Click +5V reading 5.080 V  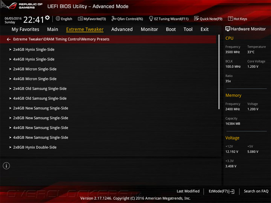coord(253,152)
